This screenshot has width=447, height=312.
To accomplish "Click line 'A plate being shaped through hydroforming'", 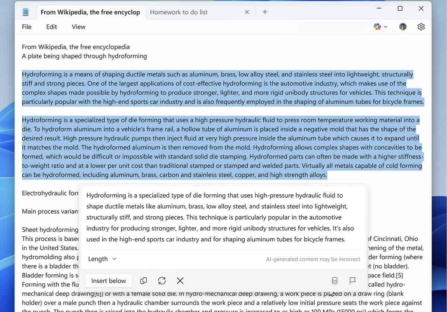I will point(85,56).
